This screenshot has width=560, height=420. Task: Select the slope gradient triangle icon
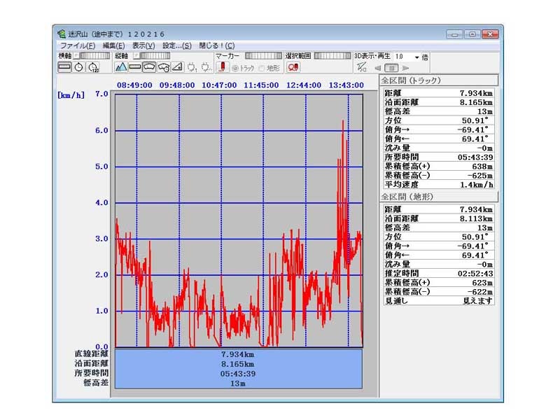177,68
